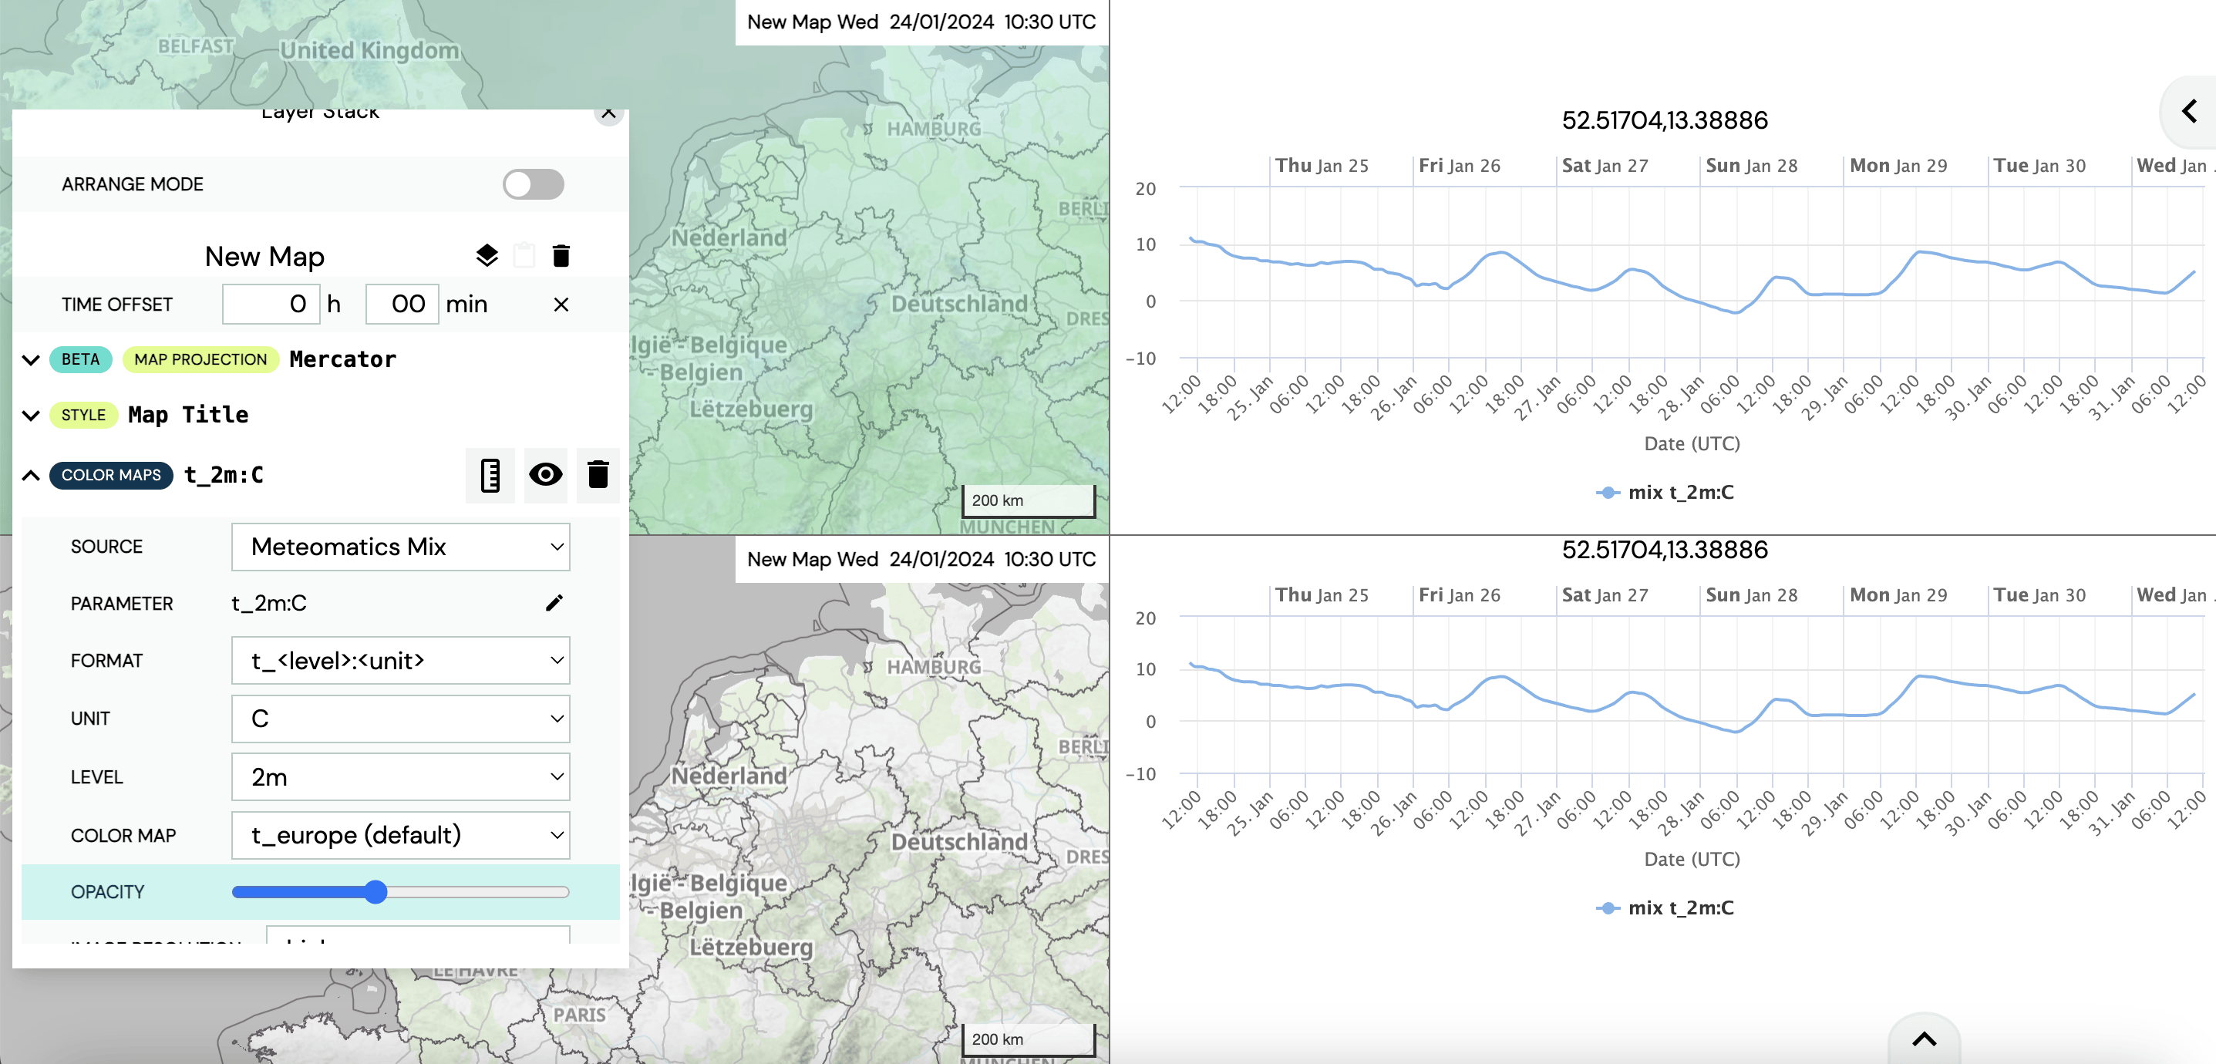Toggle the Arrange Mode switch
2216x1064 pixels.
coord(531,184)
